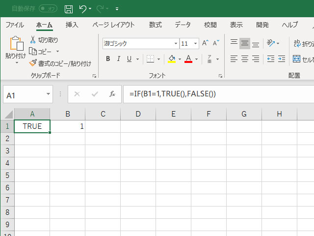This screenshot has width=314, height=236.
Task: Align text right
Action: click(x=256, y=59)
